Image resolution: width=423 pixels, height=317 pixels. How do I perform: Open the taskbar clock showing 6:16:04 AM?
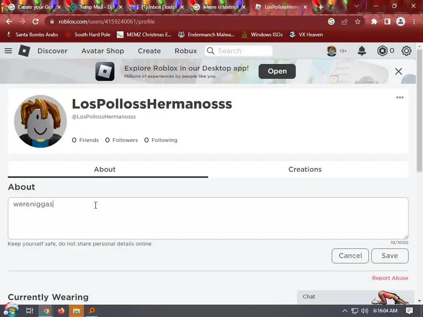click(x=385, y=311)
